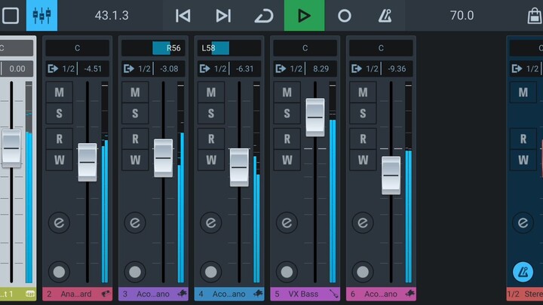Click the VX Bass volume fader
543x305 pixels.
[314, 117]
